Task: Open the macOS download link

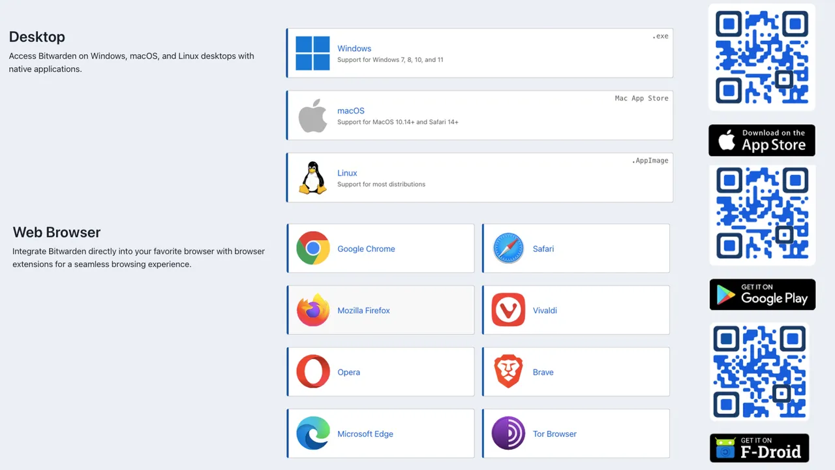Action: [351, 111]
